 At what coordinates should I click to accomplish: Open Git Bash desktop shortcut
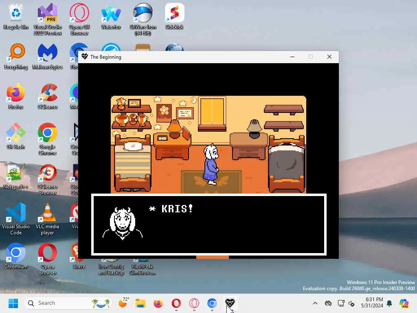16,136
